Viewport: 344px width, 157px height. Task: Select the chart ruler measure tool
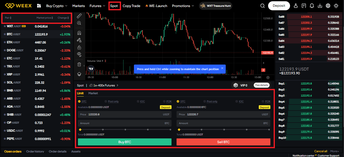79,16
